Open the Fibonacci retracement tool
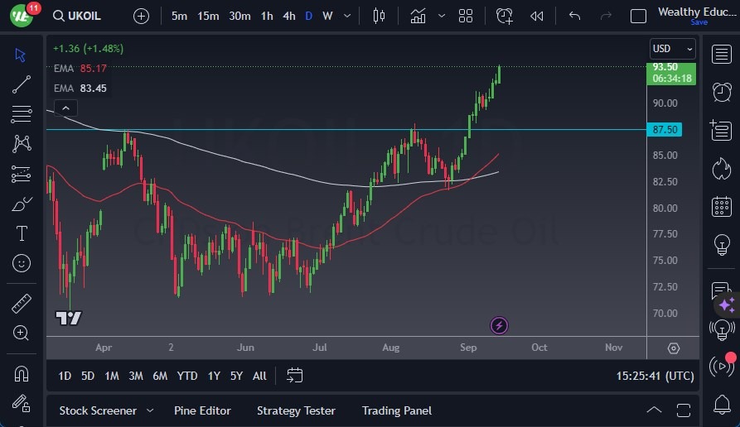The height and width of the screenshot is (427, 740). point(22,114)
